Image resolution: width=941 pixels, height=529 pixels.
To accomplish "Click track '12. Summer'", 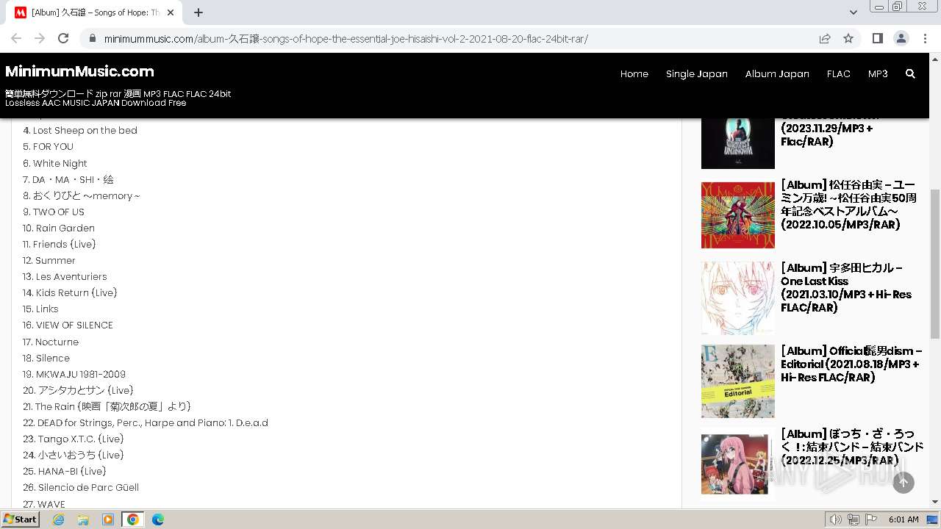I will pos(49,261).
